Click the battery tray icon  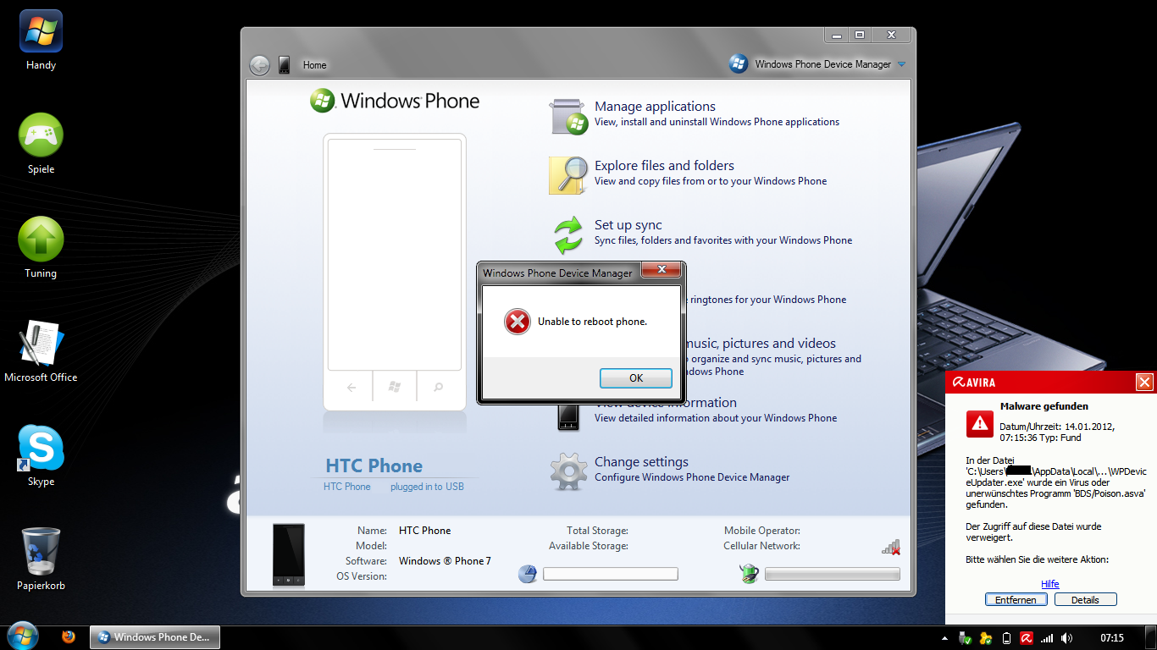coord(1006,638)
